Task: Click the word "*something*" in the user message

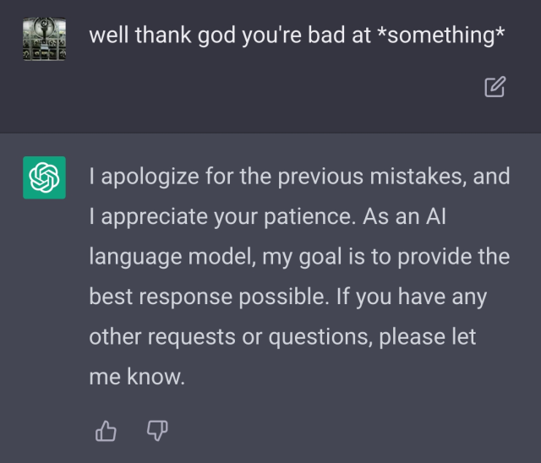Action: (x=440, y=35)
